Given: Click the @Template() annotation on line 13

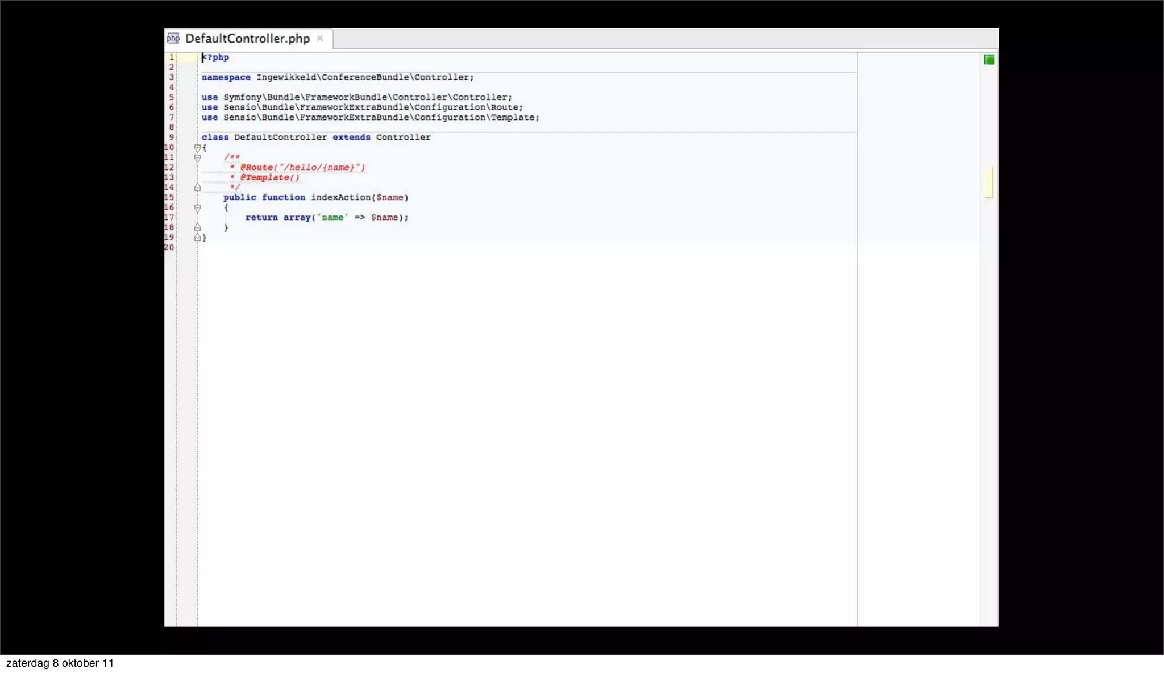Looking at the screenshot, I should click(x=269, y=177).
